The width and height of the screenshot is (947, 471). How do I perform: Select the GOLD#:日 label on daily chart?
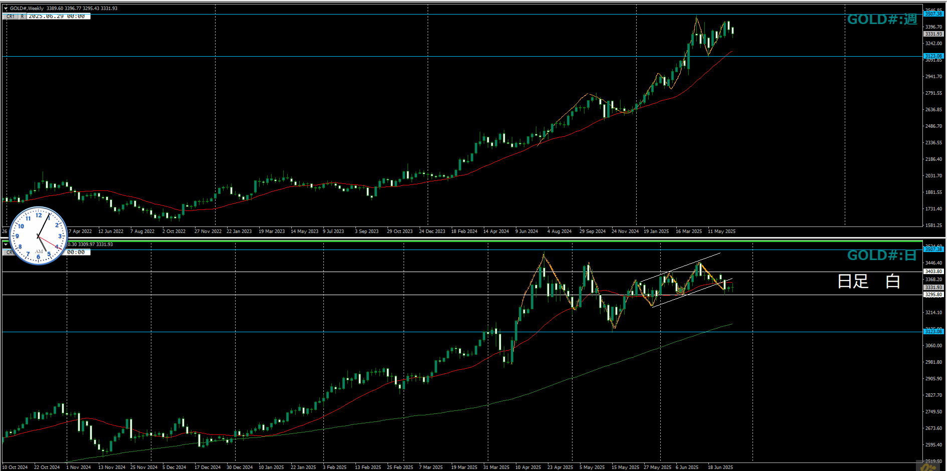point(882,256)
